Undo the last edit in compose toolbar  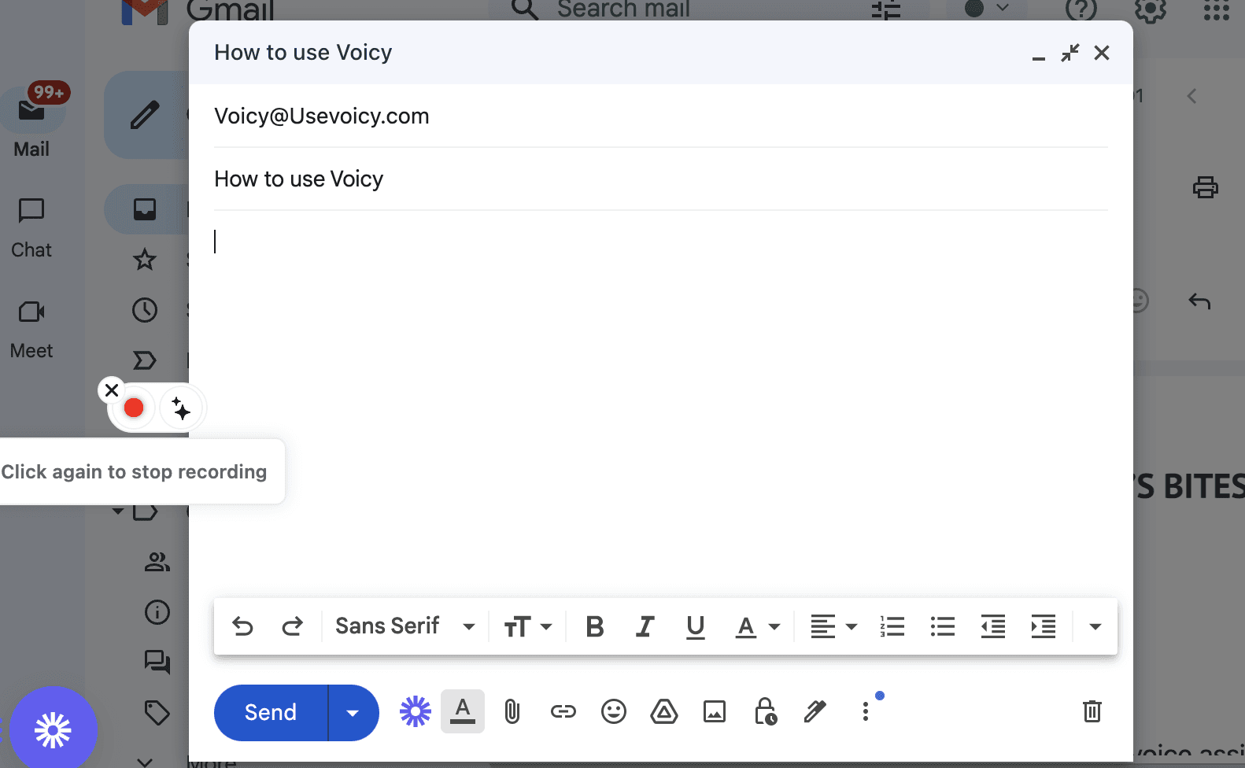243,626
